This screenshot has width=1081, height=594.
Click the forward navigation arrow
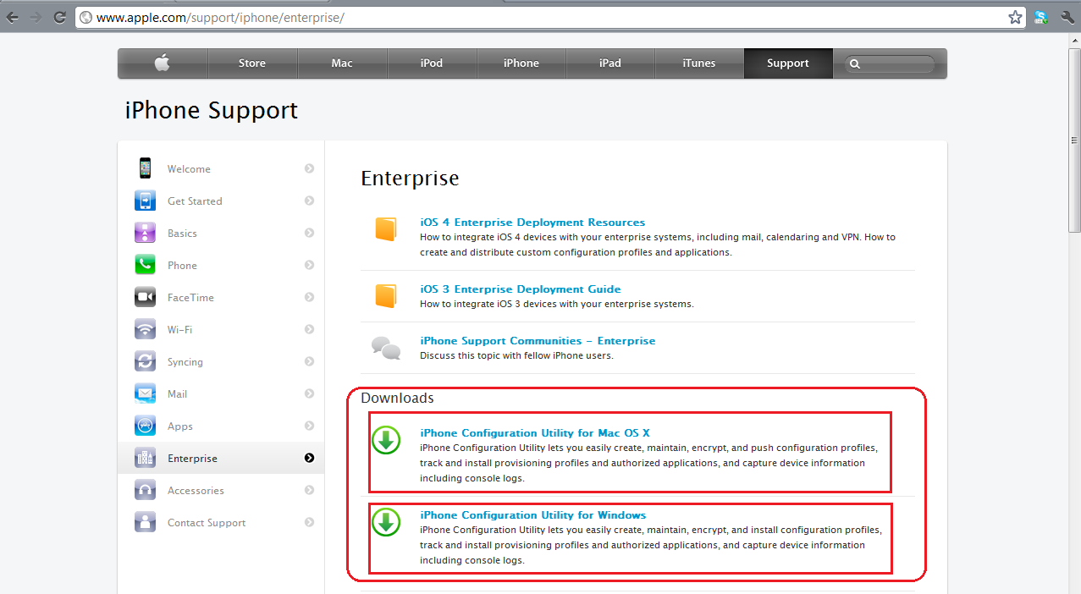(x=36, y=17)
